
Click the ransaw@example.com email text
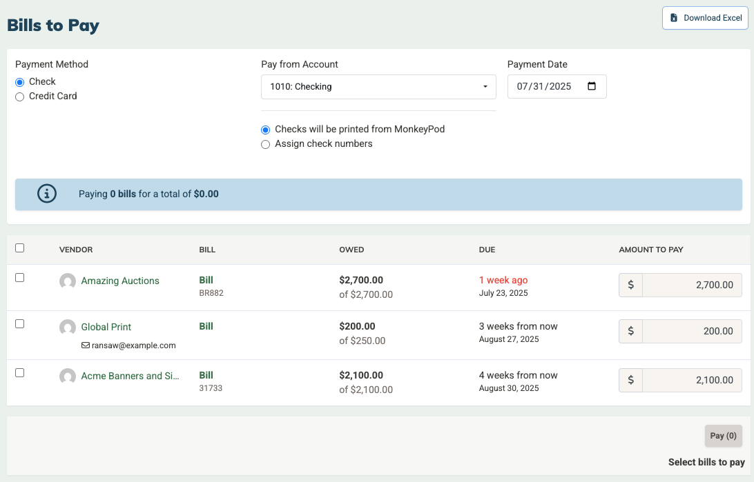click(134, 345)
